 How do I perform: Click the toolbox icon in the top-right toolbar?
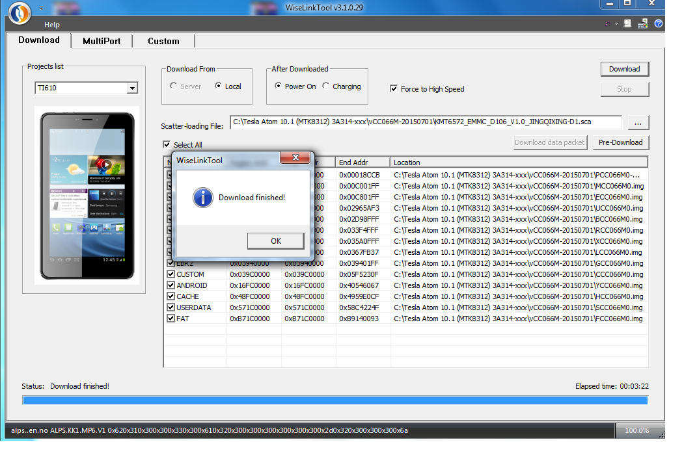pos(643,23)
